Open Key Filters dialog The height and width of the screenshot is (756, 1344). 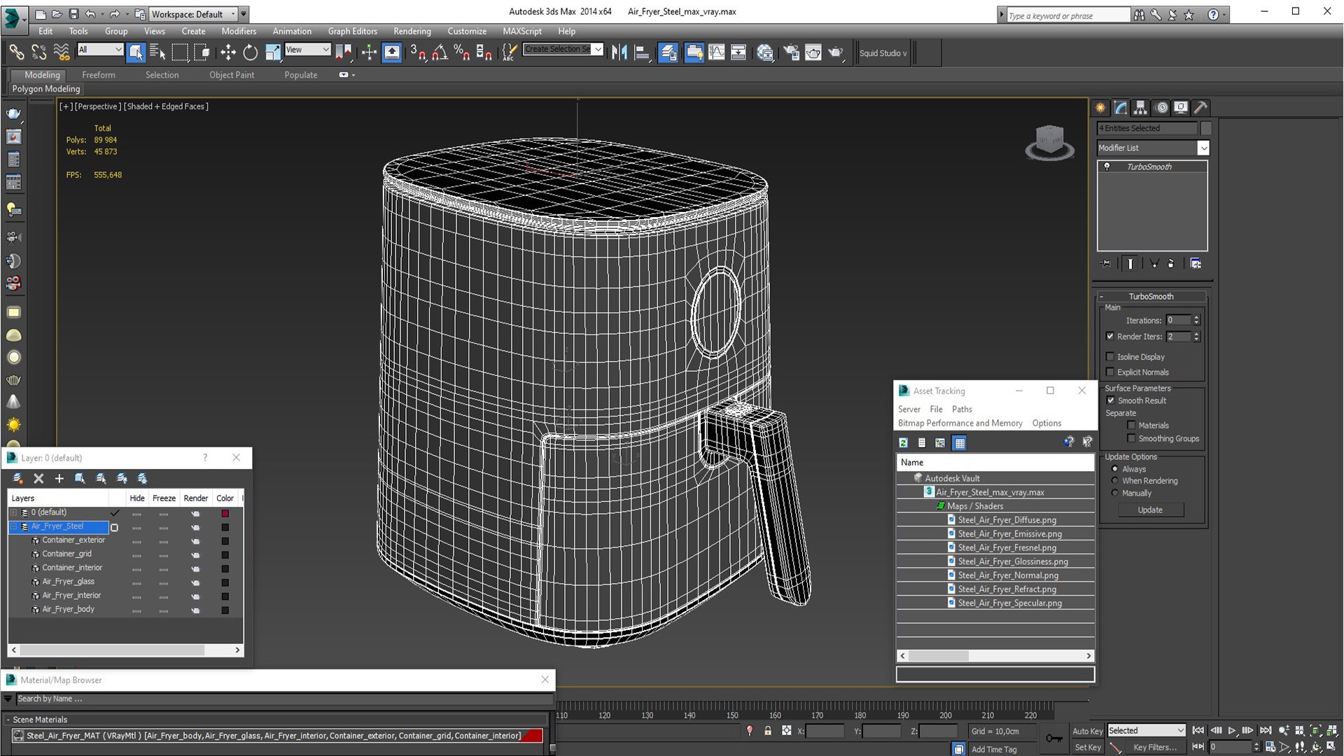1155,748
